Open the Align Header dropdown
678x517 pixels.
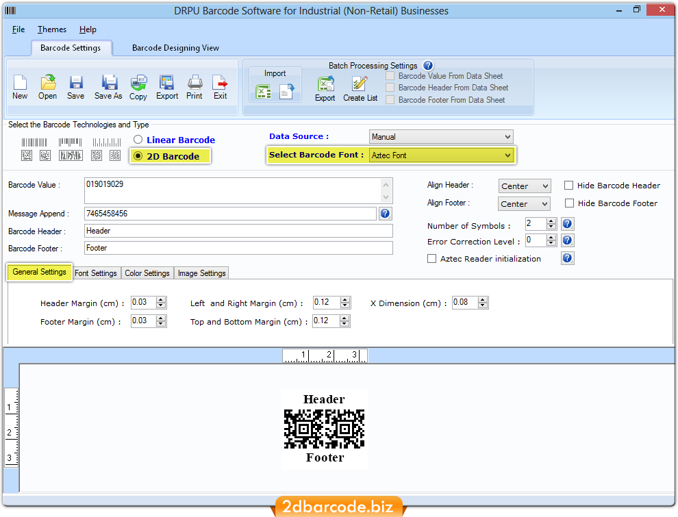point(525,186)
